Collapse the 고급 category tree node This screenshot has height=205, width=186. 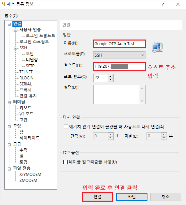point(9,145)
